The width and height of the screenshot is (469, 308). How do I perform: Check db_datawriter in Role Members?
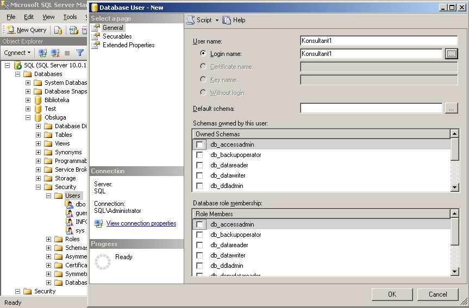[199, 255]
